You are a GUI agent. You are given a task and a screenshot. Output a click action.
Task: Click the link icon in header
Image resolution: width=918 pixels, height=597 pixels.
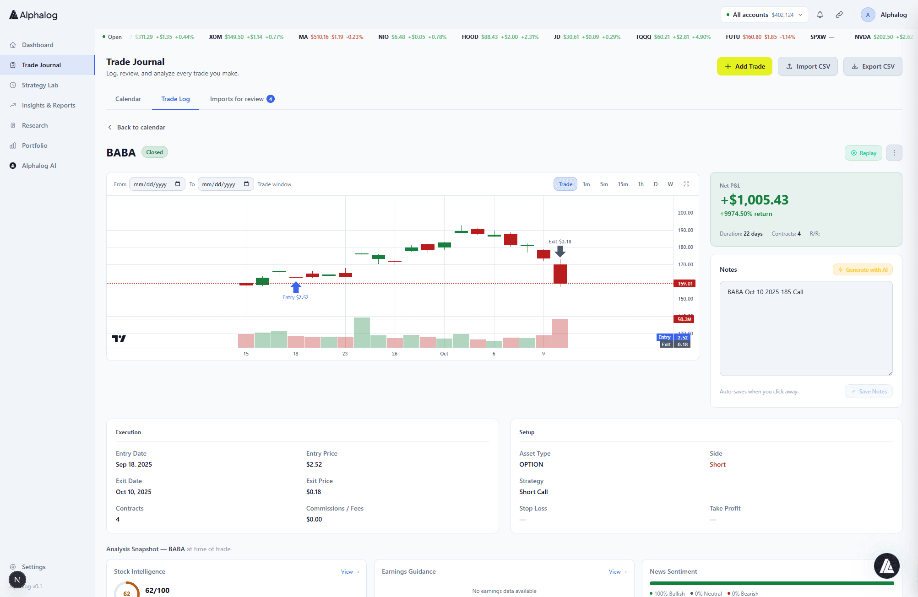click(839, 15)
